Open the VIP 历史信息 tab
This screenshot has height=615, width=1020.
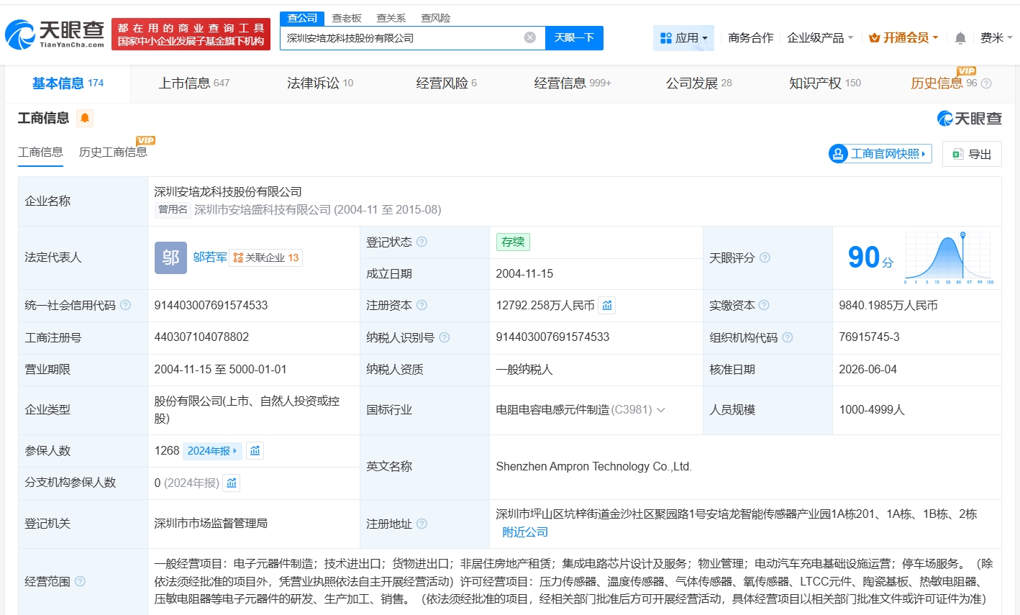point(944,83)
